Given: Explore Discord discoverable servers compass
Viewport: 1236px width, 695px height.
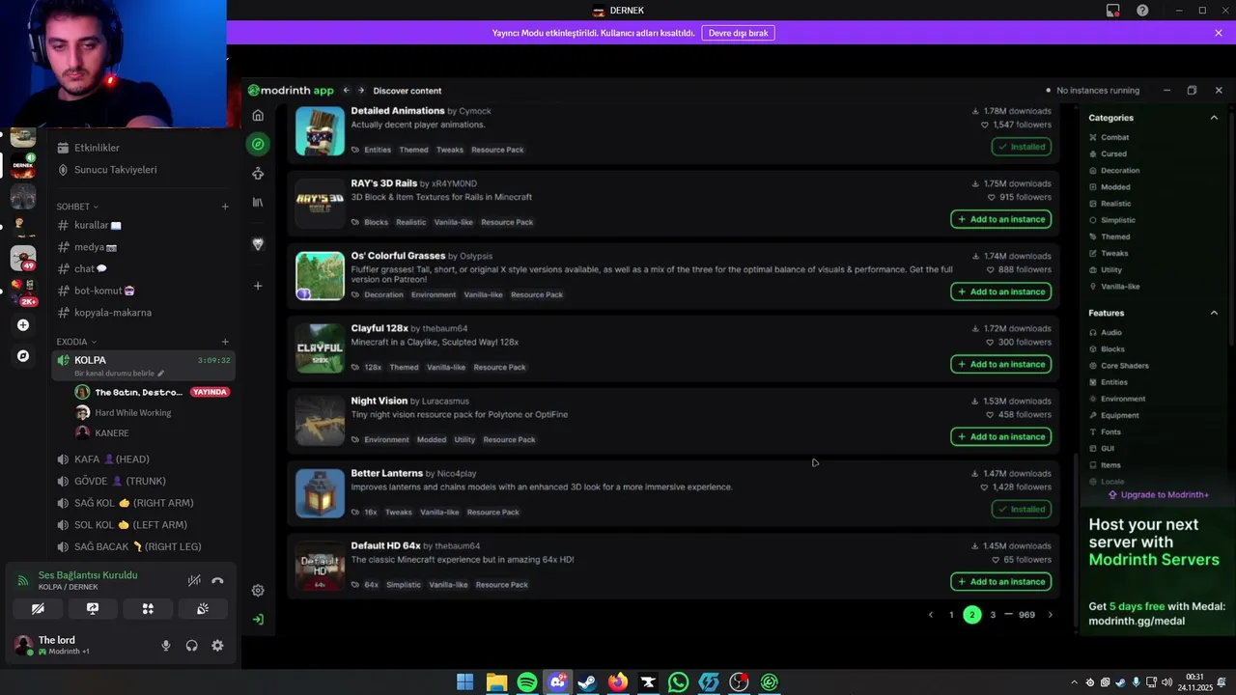Looking at the screenshot, I should [23, 356].
